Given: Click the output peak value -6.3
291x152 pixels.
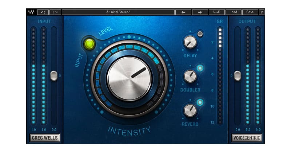Looking at the screenshot, I should point(248,130).
